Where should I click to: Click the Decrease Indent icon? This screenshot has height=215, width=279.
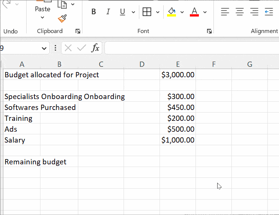(269, 12)
